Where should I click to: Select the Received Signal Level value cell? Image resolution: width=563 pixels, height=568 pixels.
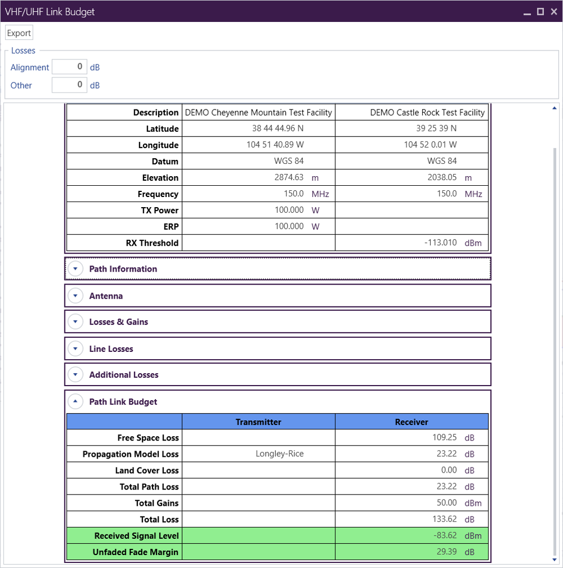point(412,535)
